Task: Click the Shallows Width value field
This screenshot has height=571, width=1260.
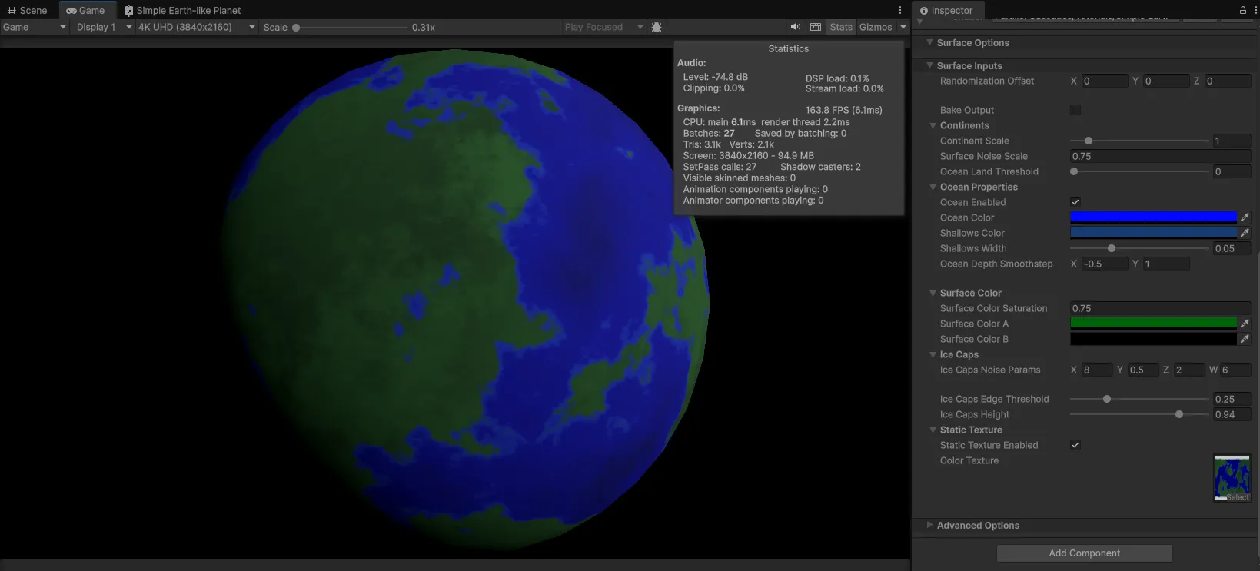Action: (x=1232, y=248)
